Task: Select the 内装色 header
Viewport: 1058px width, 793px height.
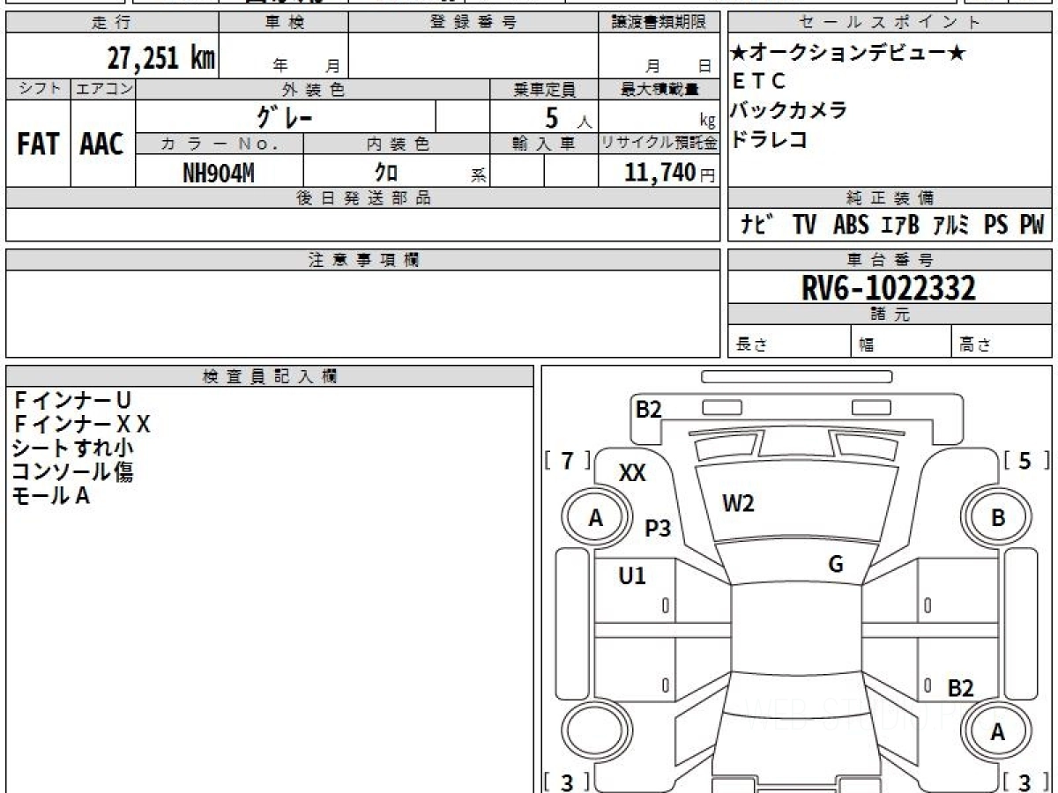Action: (x=397, y=144)
